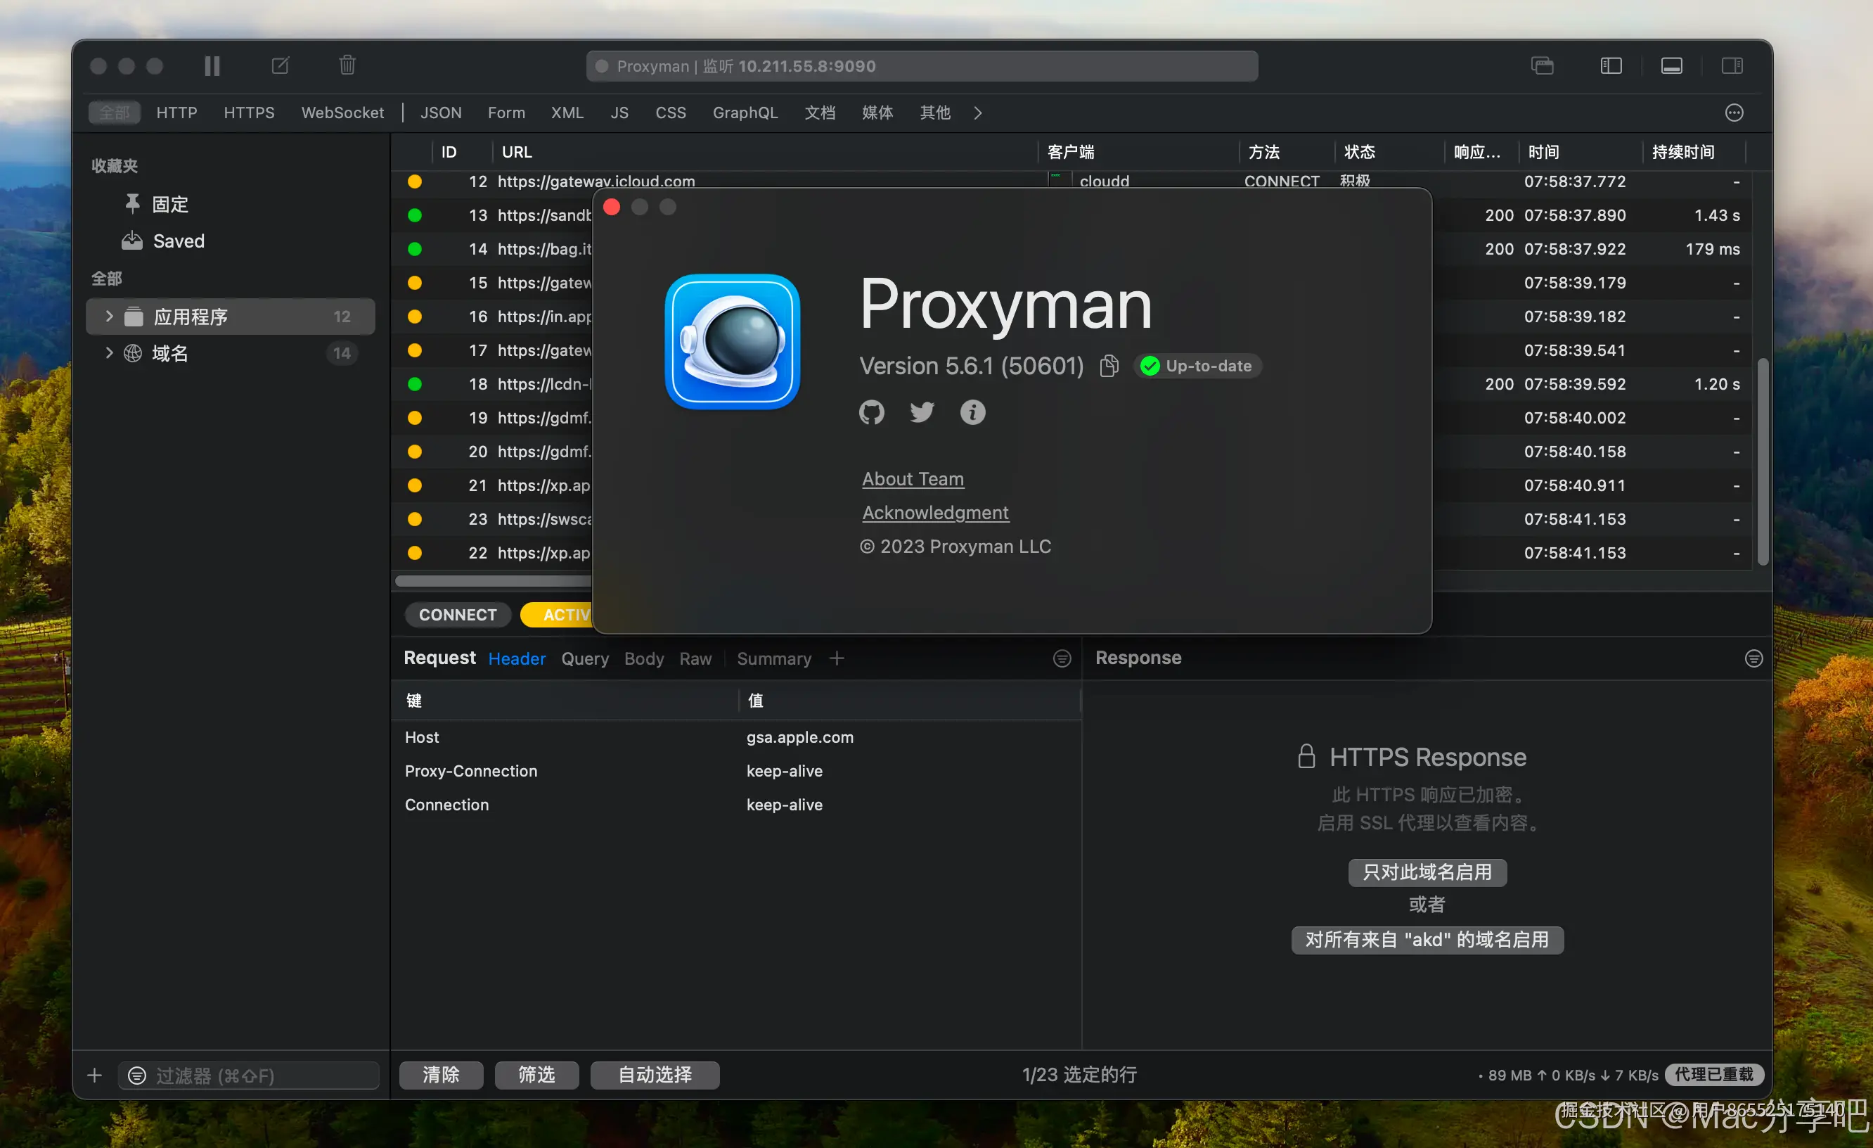Click the plus icon beside Summary tab

(836, 659)
